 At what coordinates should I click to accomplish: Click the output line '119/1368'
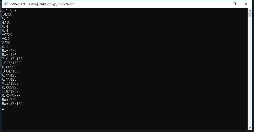click(10, 92)
